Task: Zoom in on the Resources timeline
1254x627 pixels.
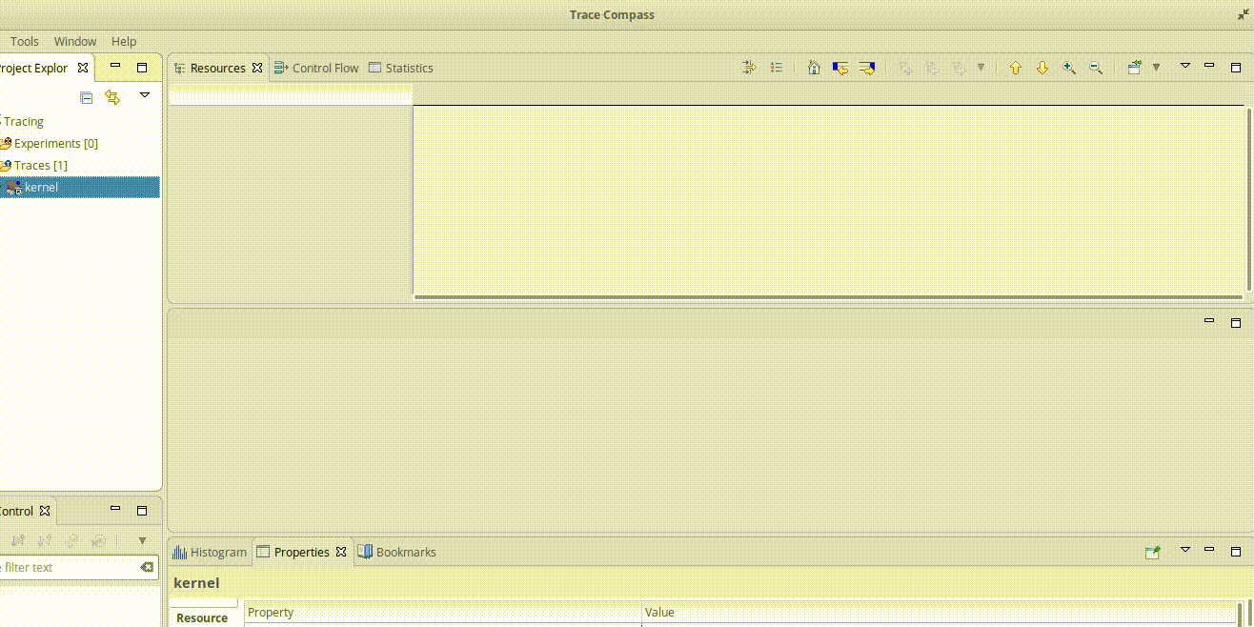Action: (x=1069, y=68)
